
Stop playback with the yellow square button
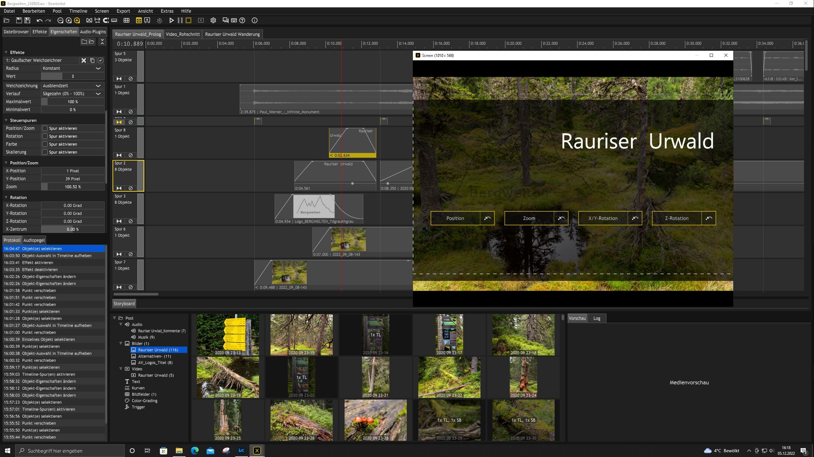188,20
